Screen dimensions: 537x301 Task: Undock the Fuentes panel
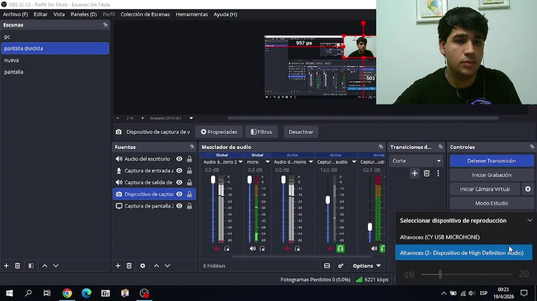[192, 147]
